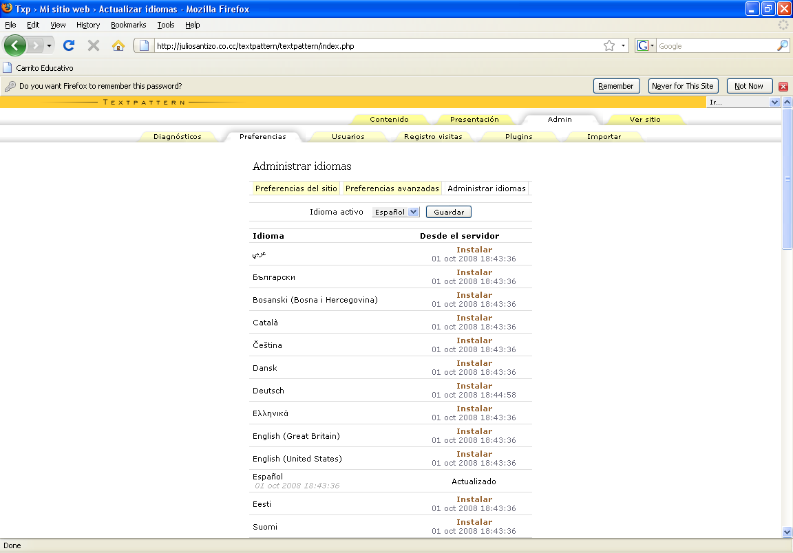
Task: Open the Ir... navigation dropdown
Action: click(743, 102)
